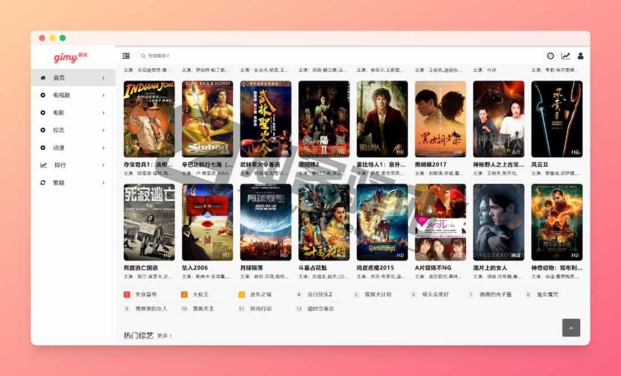This screenshot has width=621, height=376.
Task: Open the 黑蝴蝶2017 movie poster
Action: pos(440,119)
